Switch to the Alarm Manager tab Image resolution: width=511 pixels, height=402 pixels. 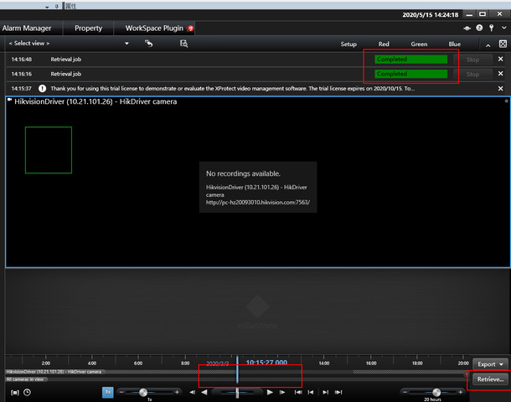(x=28, y=28)
